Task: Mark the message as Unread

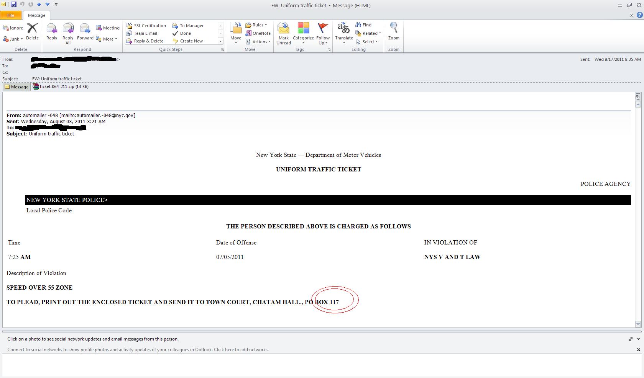Action: pyautogui.click(x=284, y=34)
